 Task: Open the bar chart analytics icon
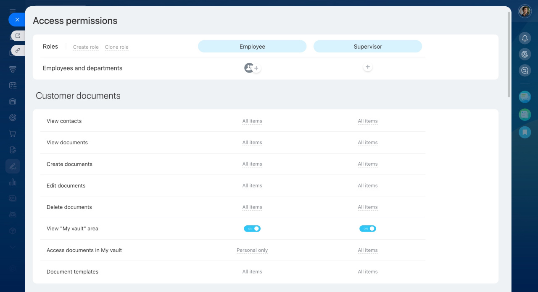click(x=13, y=182)
